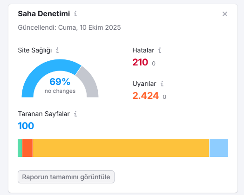Image resolution: width=244 pixels, height=195 pixels.
Task: Show info for Uyarılar via its icon
Action: pyautogui.click(x=162, y=84)
